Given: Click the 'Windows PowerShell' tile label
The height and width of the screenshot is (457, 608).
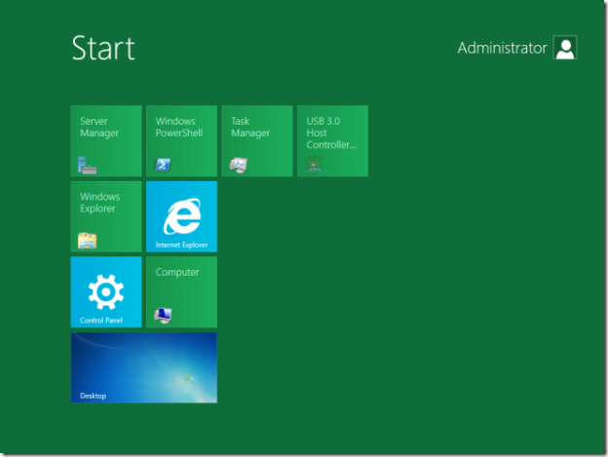Looking at the screenshot, I should point(179,127).
